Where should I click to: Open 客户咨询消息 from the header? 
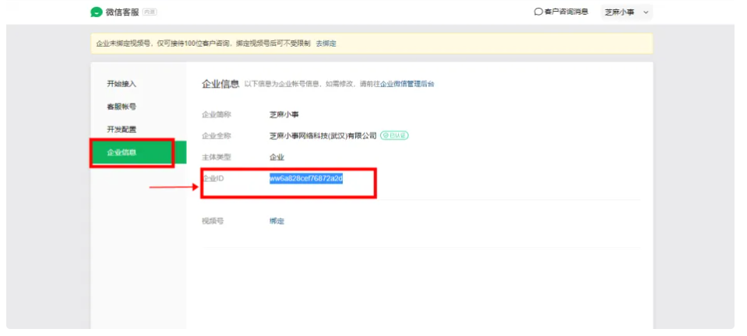tap(562, 12)
